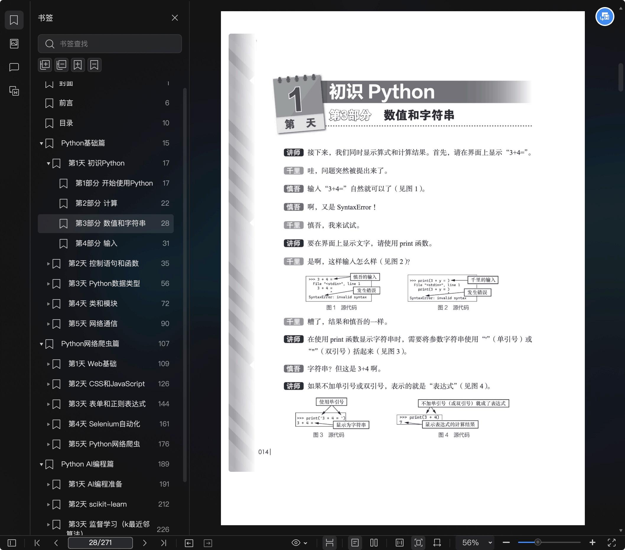The image size is (625, 550).
Task: Collapse the Python AI编程篇 bookmark
Action: click(41, 464)
